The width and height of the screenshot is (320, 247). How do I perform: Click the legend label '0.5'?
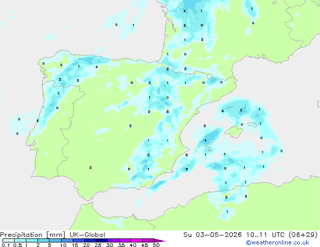(x=18, y=245)
